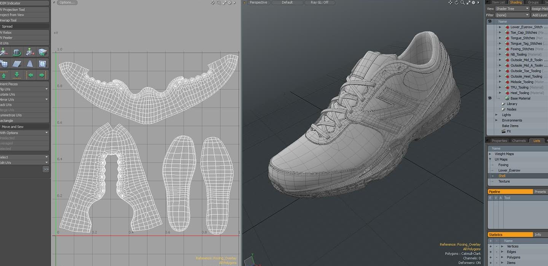The image size is (548, 266).
Task: Click the green right-arrow align icon
Action: 42,75
